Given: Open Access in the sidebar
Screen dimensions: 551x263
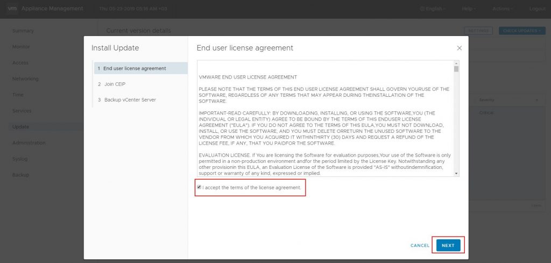Looking at the screenshot, I should coord(20,63).
